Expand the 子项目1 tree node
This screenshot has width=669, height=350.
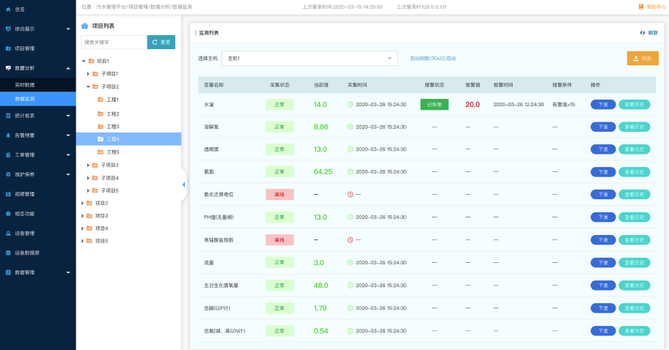coord(88,74)
